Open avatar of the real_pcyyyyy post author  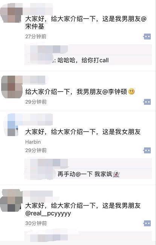(11, 200)
